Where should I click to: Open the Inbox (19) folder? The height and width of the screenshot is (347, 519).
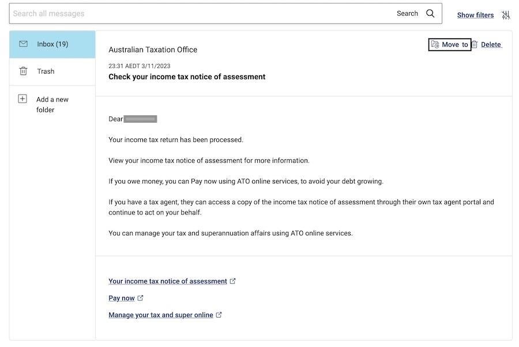pos(52,44)
